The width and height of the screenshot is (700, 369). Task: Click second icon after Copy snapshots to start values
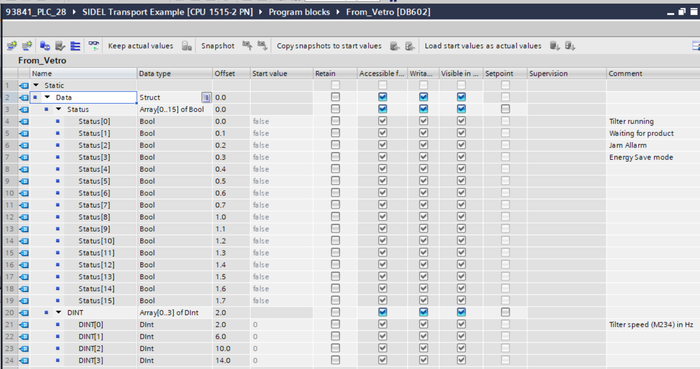click(410, 46)
